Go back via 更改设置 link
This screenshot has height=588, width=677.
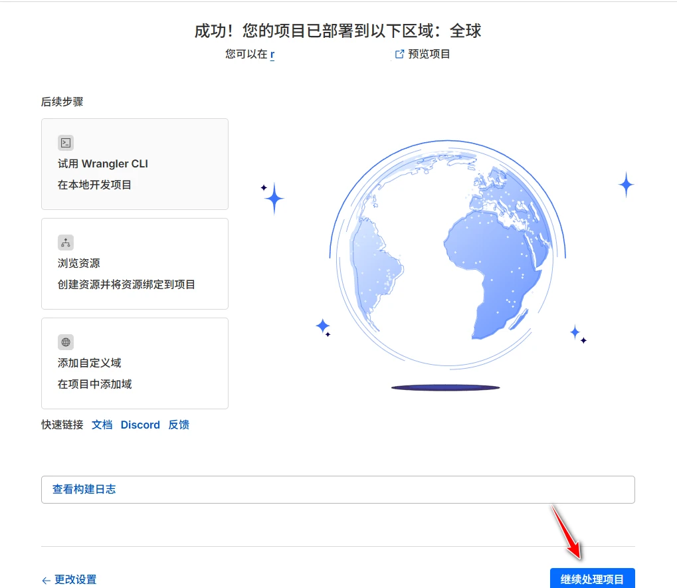pyautogui.click(x=75, y=580)
